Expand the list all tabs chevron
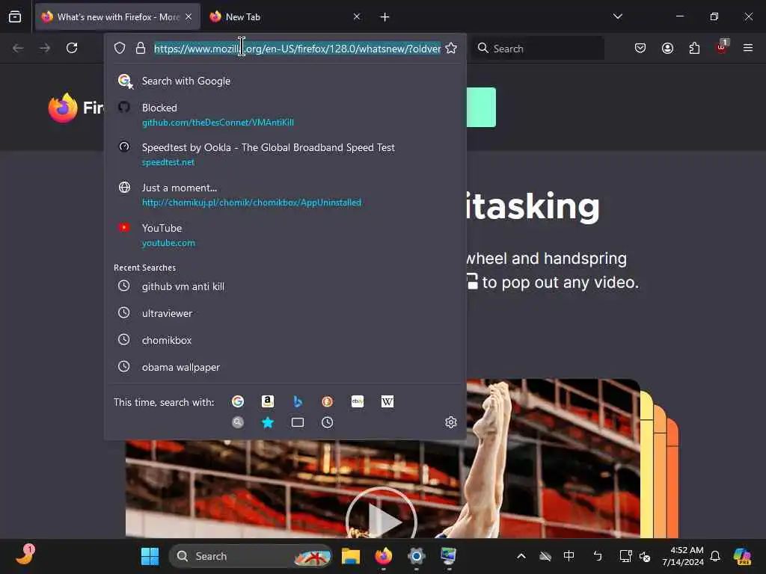Screen dimensions: 766x574 tap(617, 16)
